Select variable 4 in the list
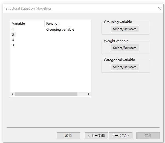 (x=13, y=40)
